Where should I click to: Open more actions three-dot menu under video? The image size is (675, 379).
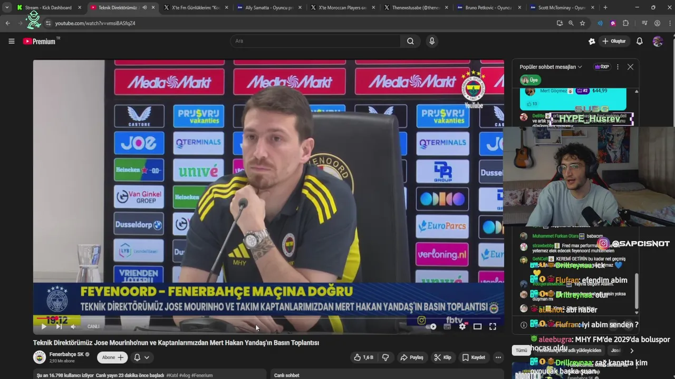[x=498, y=357]
